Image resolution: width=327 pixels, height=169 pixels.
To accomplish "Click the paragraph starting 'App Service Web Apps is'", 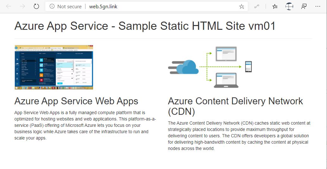I will (x=85, y=125).
